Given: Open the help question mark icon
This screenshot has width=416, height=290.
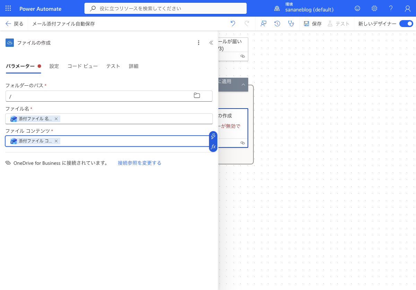Looking at the screenshot, I should 391,8.
